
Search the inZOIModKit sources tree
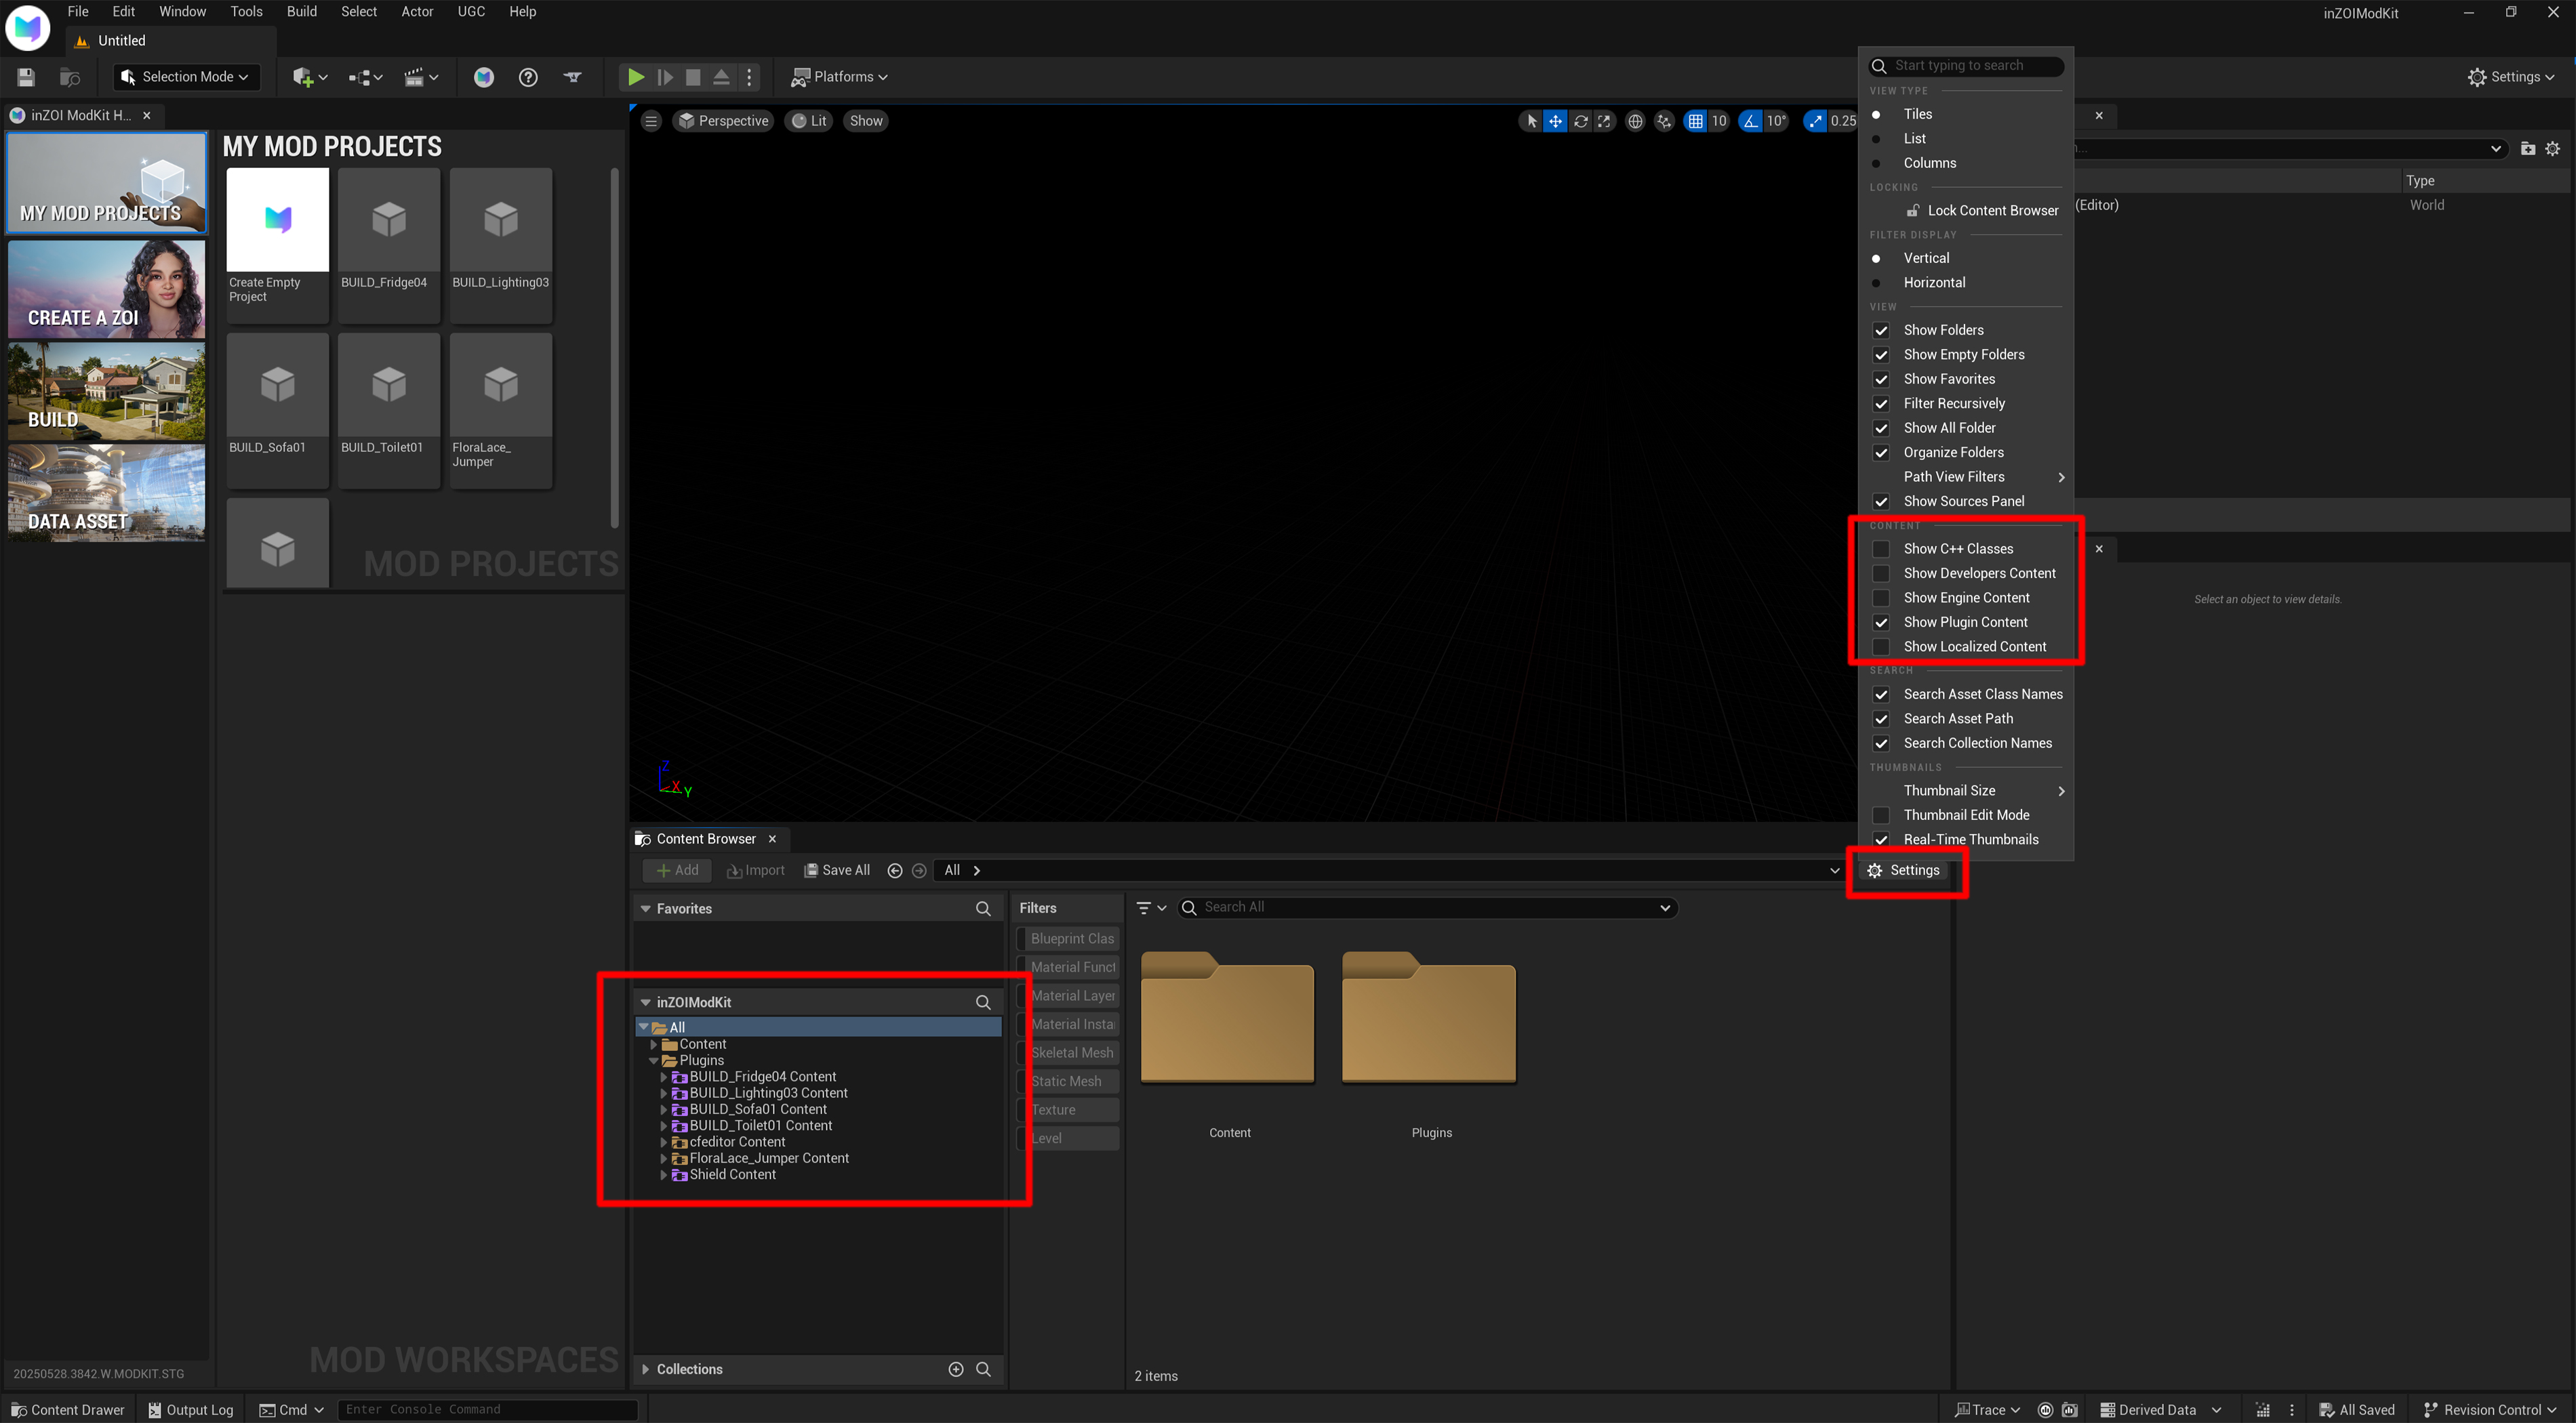(983, 1002)
